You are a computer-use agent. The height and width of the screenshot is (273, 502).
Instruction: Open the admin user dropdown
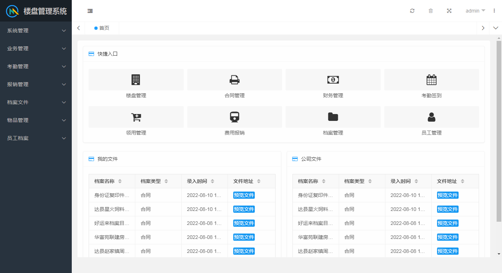click(x=475, y=11)
